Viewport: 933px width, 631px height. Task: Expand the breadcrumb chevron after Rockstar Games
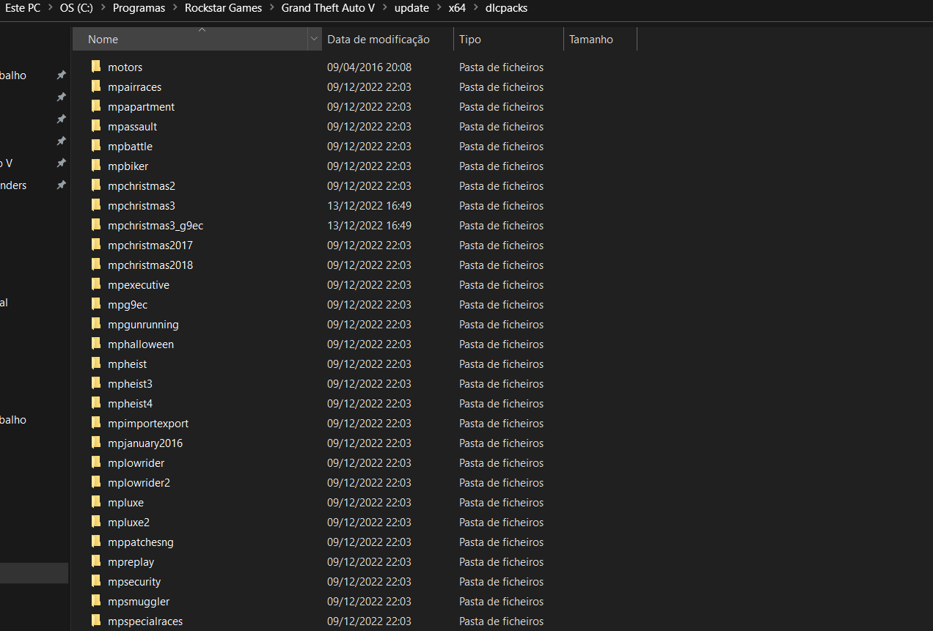tap(271, 8)
